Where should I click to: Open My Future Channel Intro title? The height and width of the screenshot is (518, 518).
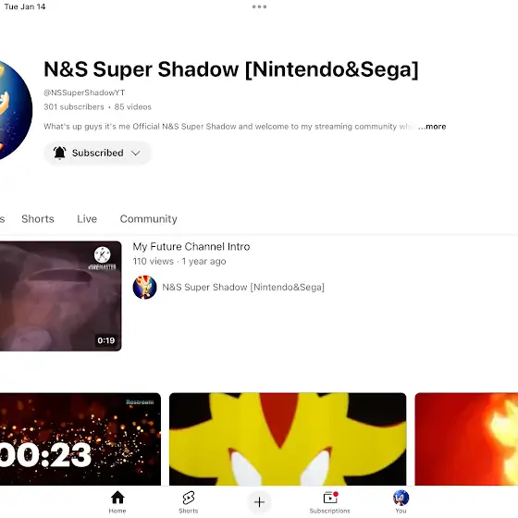coord(191,246)
